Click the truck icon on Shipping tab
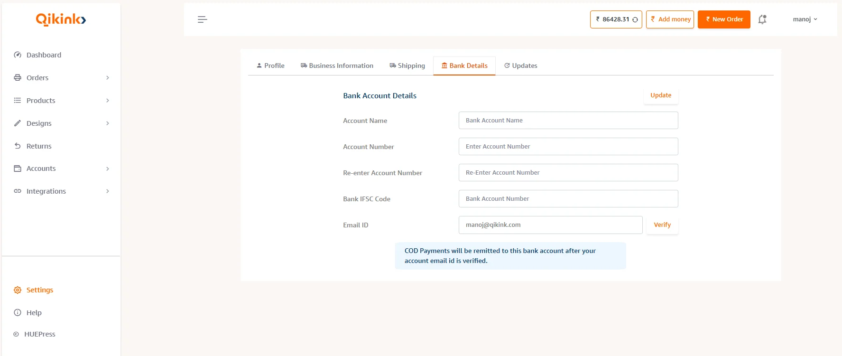 click(393, 66)
